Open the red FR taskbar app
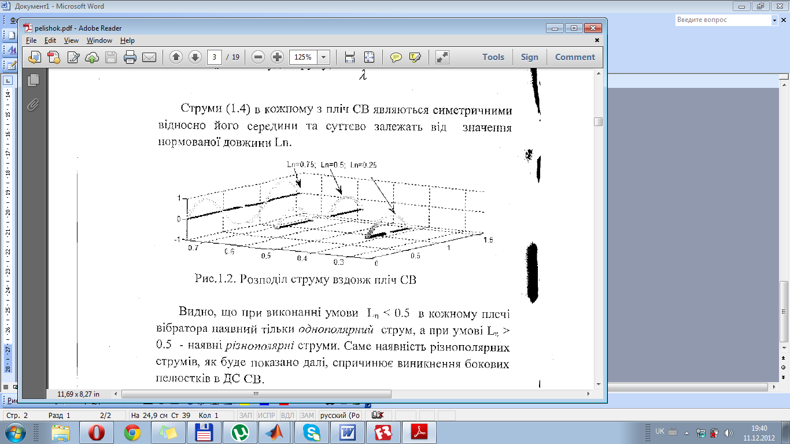This screenshot has width=790, height=444. pos(383,432)
